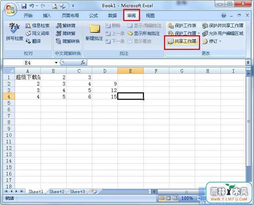254x205 pixels.
Task: Save workbook via quick access toolbar
Action: (x=24, y=6)
